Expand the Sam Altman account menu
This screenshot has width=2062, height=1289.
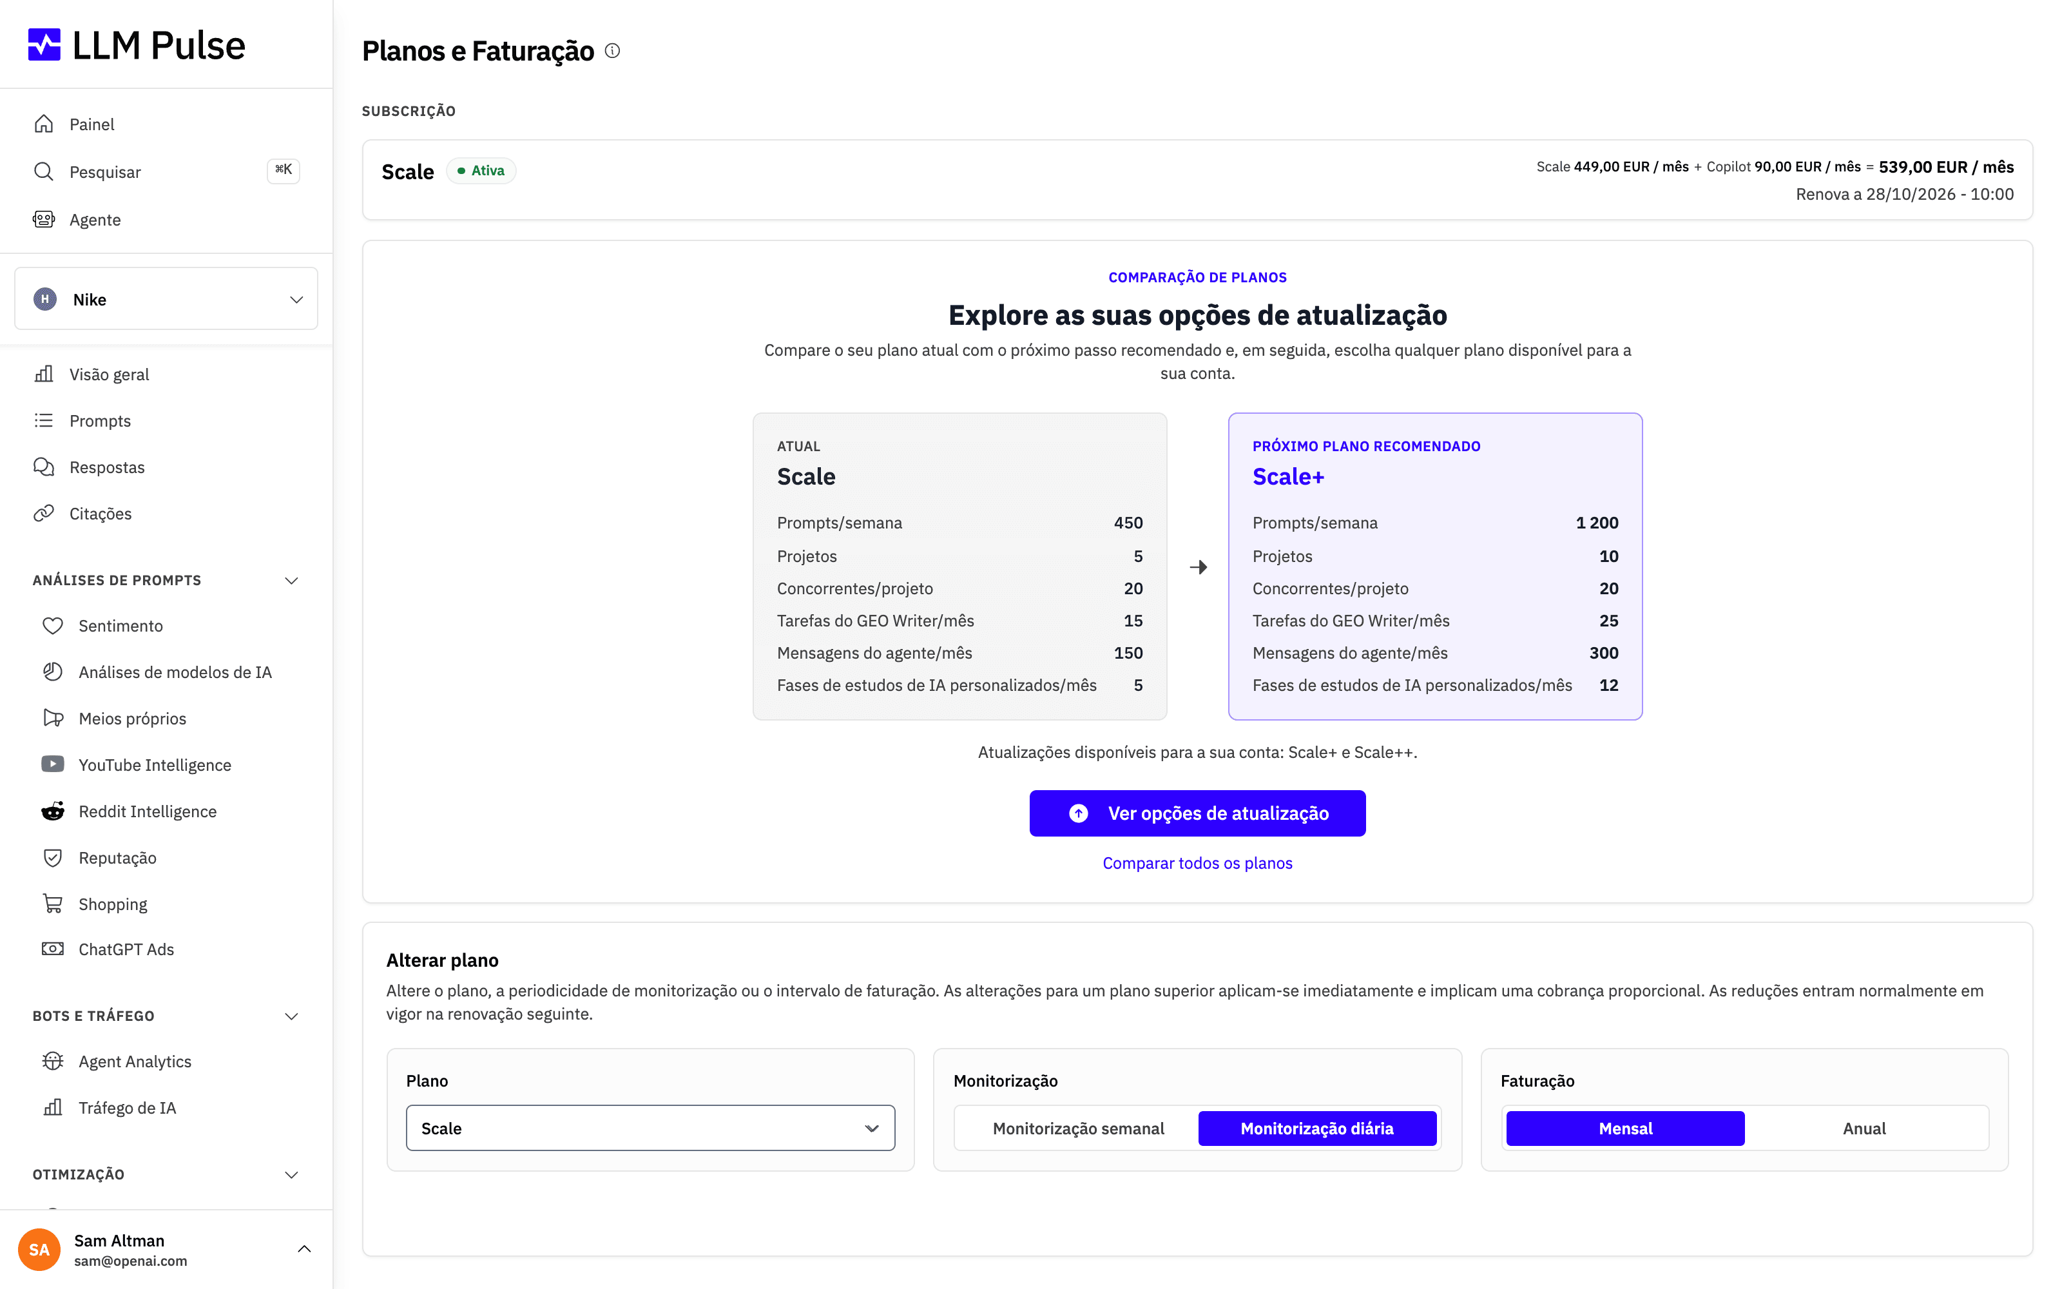pyautogui.click(x=304, y=1249)
